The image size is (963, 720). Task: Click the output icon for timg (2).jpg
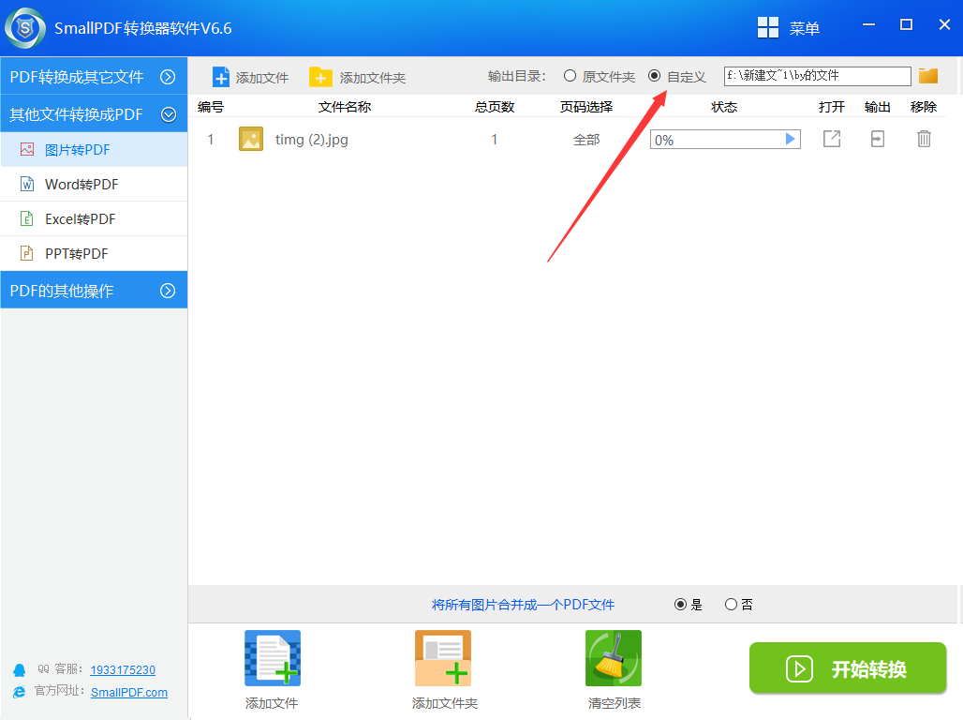(x=878, y=139)
